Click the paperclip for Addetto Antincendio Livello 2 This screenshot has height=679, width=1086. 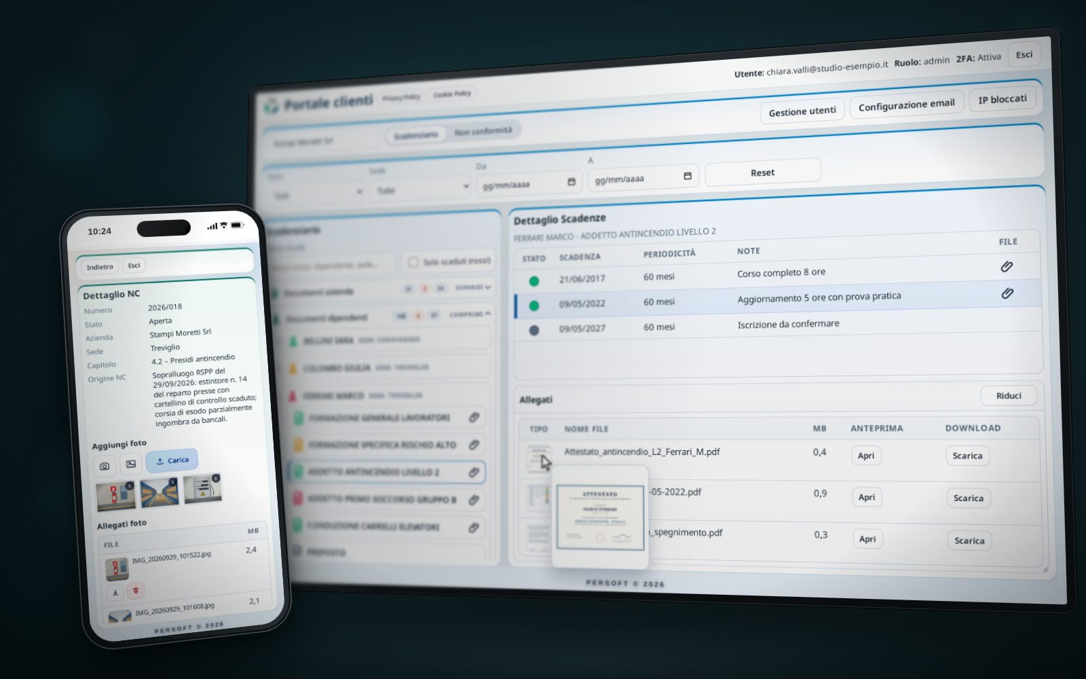pos(474,472)
